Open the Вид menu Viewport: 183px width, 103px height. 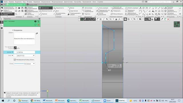(x=24, y=2)
